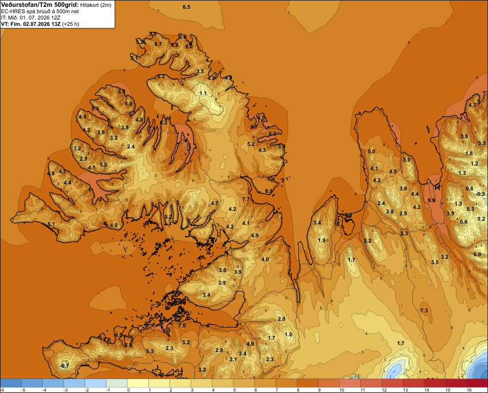Image resolution: width=488 pixels, height=393 pixels.
Task: Click the 'VT: Fim. 02.07.2026 13Z' line
Action: click(x=31, y=24)
